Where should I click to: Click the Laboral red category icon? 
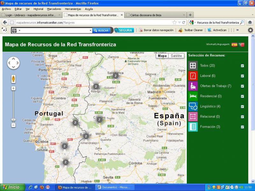pos(193,76)
